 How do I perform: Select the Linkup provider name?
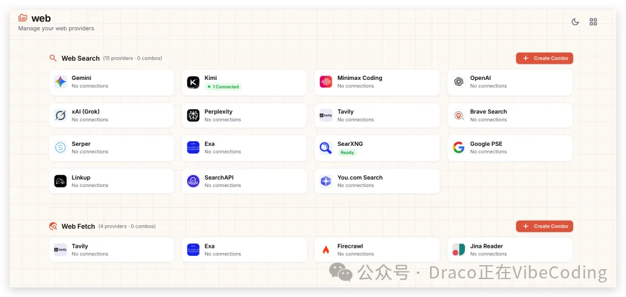[81, 177]
